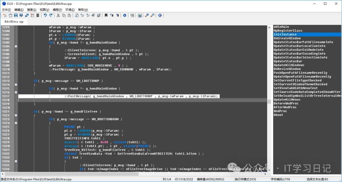Image resolution: width=342 pixels, height=182 pixels.
Task: Click the blue navigate-back arrow icon
Action: coord(124,15)
